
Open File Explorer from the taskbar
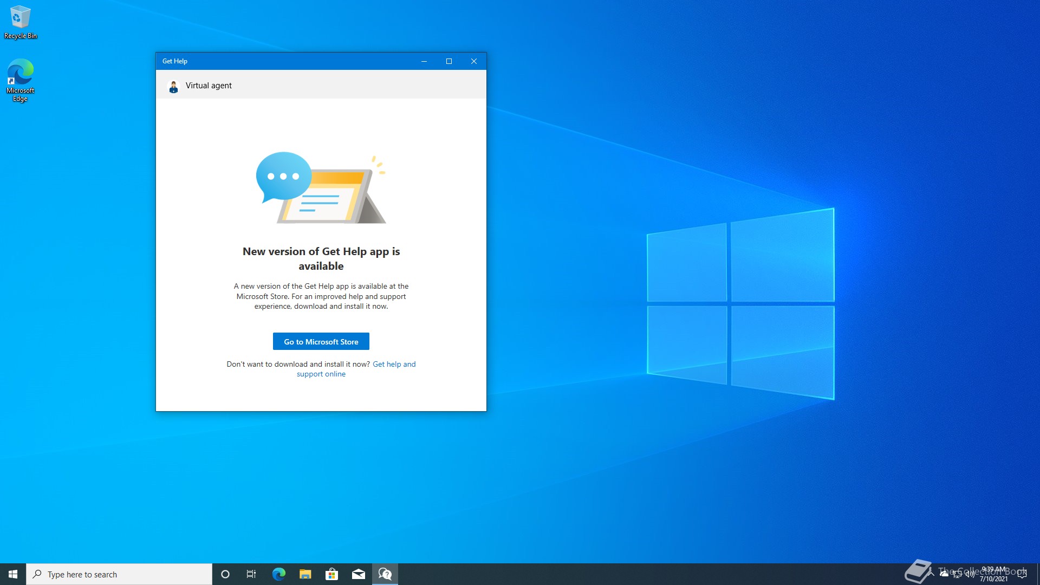pos(305,574)
